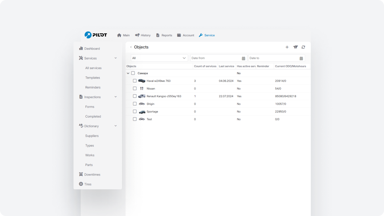Viewport: 384px width, 216px height.
Task: Collapse the Services sidebar section chevron
Action: pyautogui.click(x=115, y=58)
